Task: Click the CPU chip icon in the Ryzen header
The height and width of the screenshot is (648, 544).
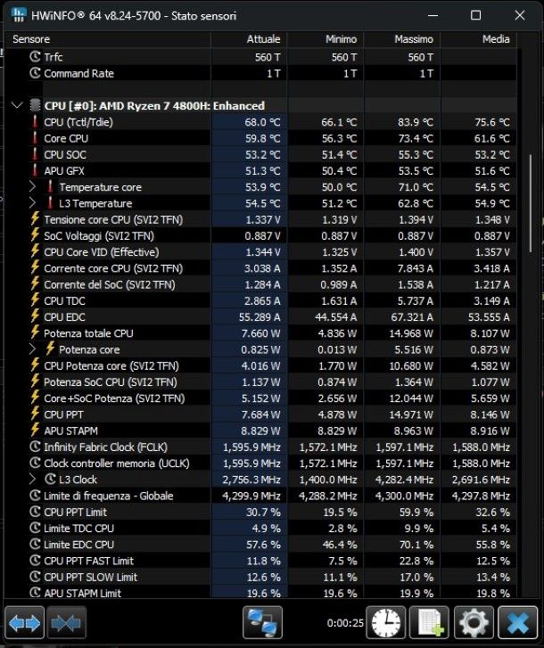Action: pyautogui.click(x=35, y=105)
